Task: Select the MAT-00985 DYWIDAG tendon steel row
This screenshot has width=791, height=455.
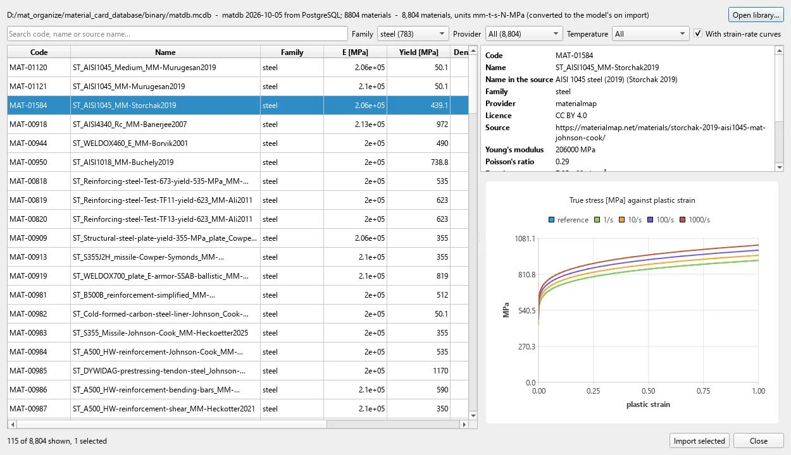Action: [x=238, y=371]
